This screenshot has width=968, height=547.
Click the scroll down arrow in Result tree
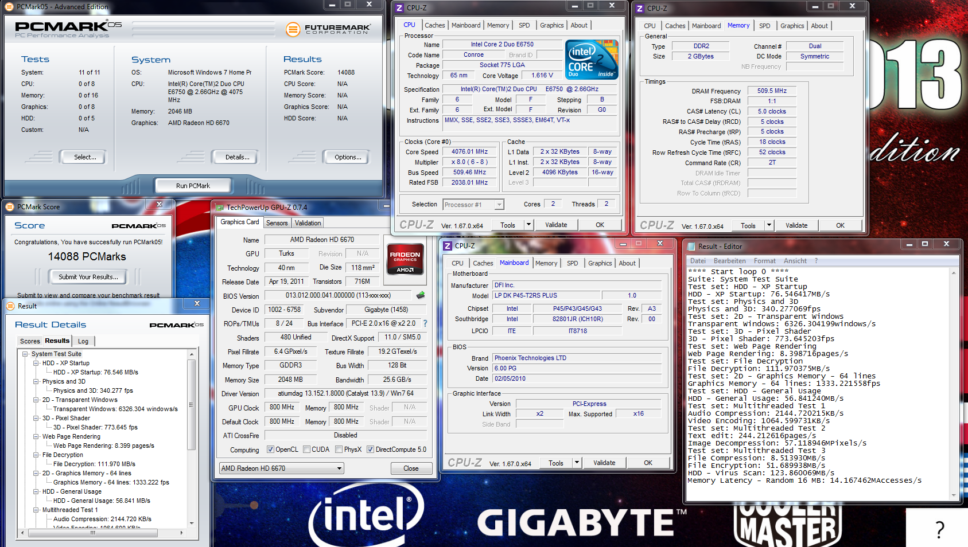[192, 523]
